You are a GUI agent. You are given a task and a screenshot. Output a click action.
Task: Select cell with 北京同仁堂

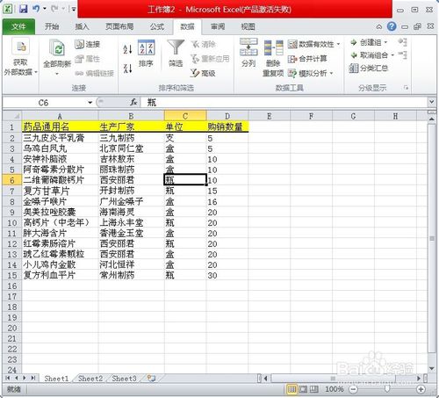point(132,148)
